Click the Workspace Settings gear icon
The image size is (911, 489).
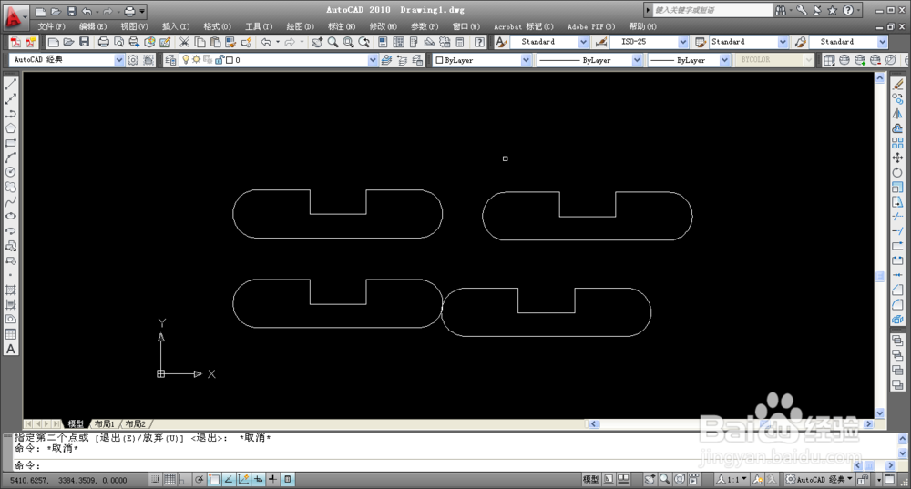click(133, 60)
